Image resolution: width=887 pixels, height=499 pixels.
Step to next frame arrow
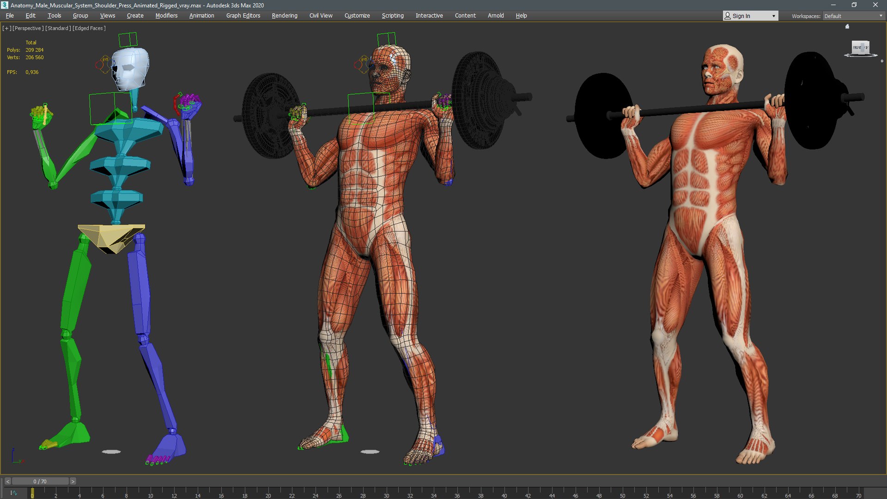click(73, 481)
